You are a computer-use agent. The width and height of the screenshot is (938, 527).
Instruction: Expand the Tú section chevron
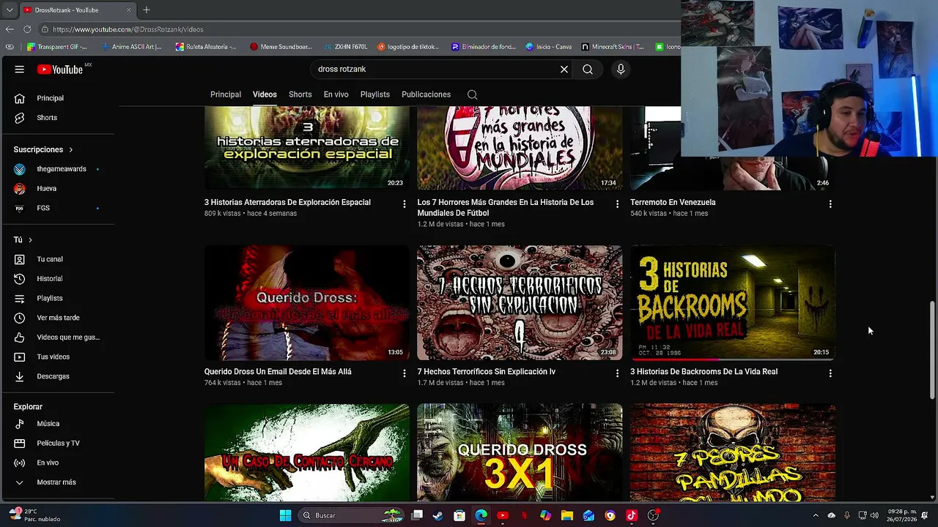(x=30, y=240)
